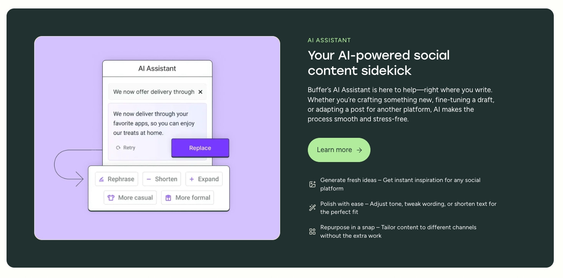Click the image sparkle icon beside Generate fresh ideas

point(312,184)
